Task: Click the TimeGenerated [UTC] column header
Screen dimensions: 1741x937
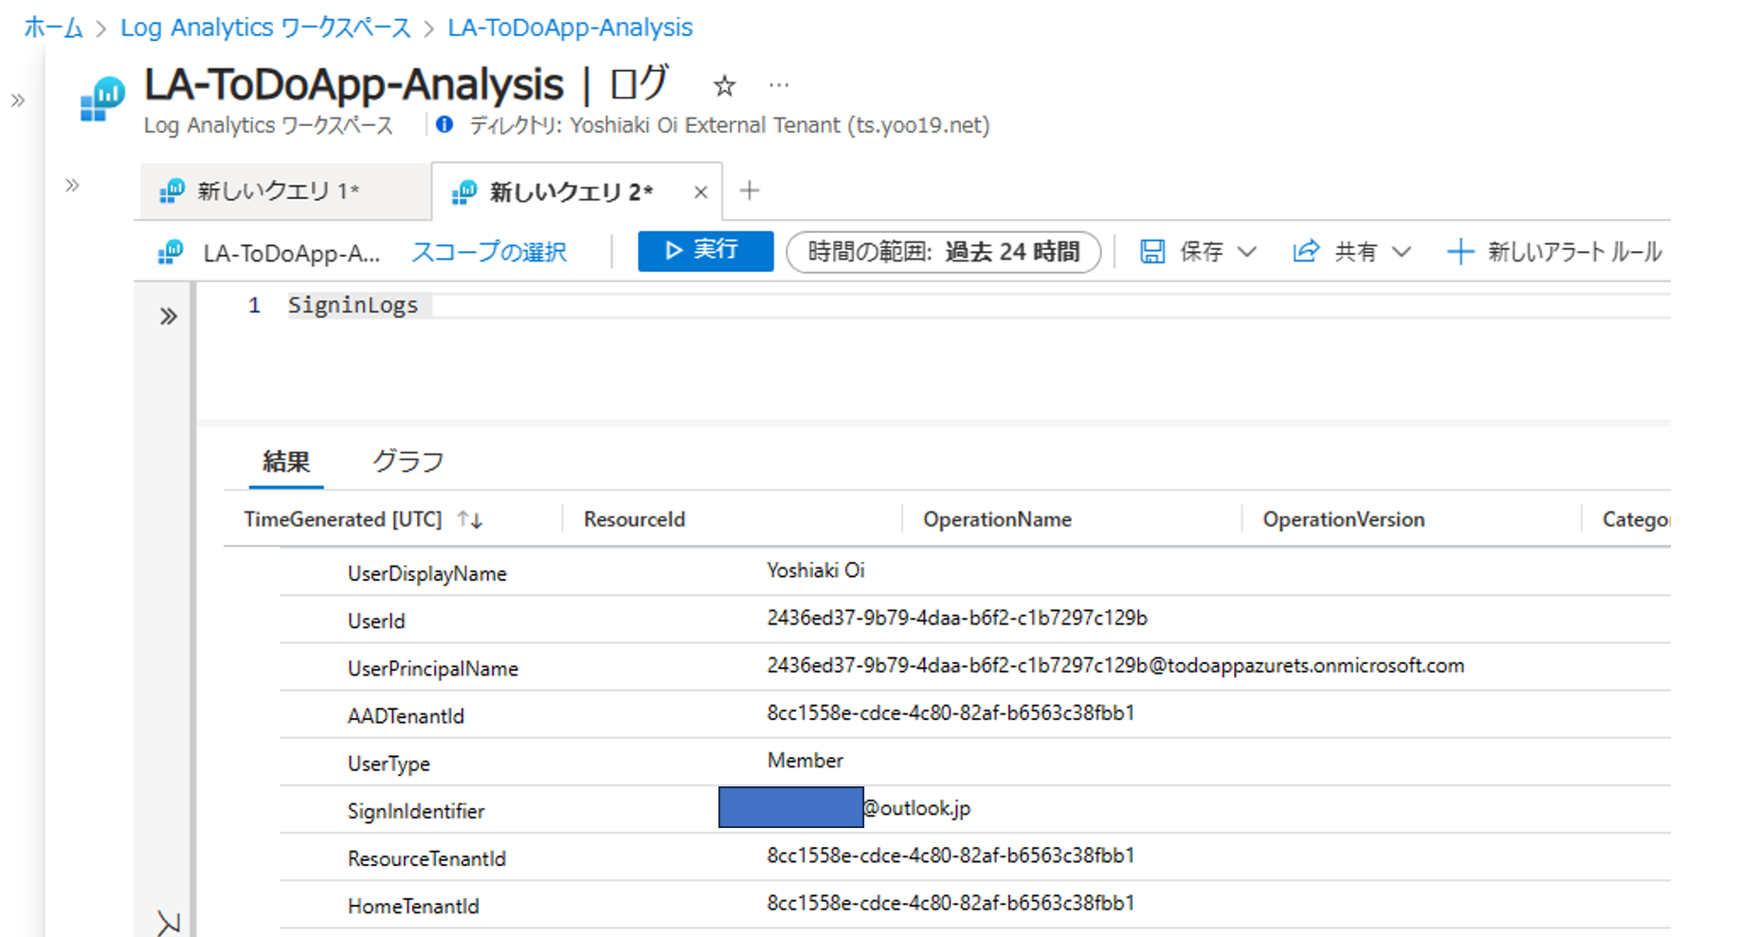Action: [343, 519]
